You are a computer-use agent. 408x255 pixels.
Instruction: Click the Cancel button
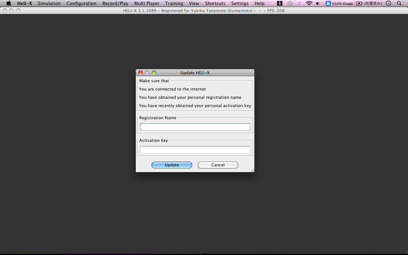218,165
